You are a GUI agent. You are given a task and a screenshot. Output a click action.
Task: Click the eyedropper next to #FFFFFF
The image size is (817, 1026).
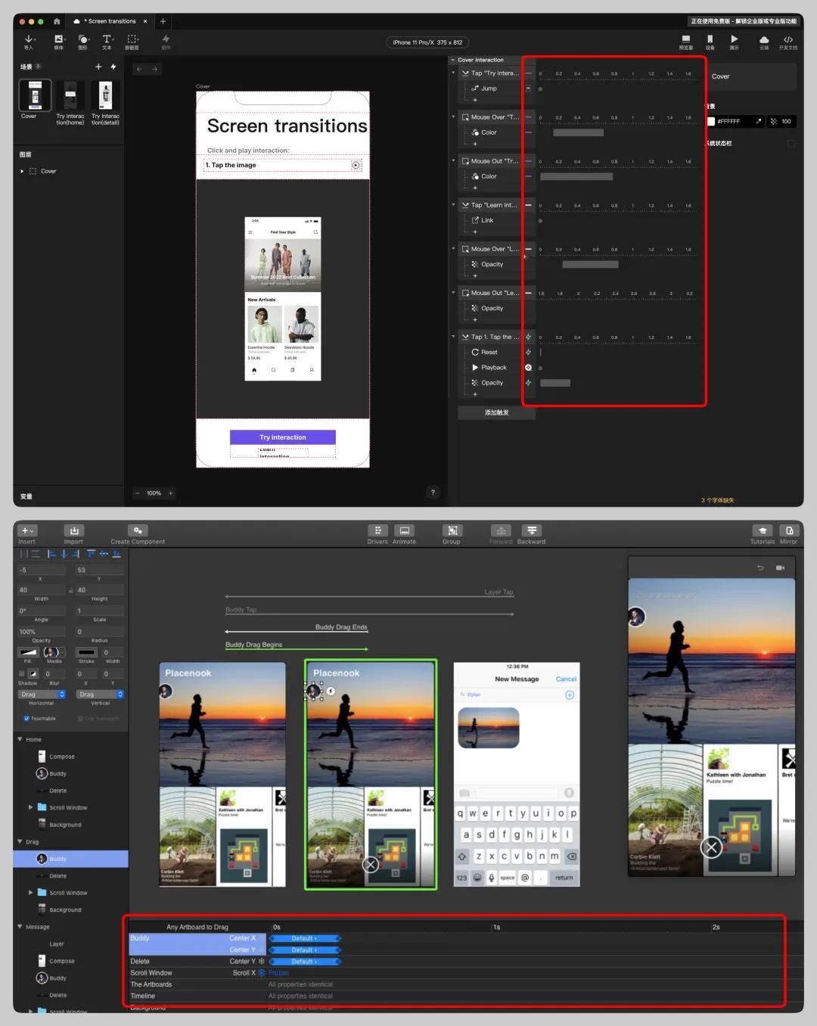[758, 121]
